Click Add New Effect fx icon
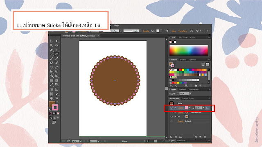Screen dimensions: 262x147 coord(181,137)
